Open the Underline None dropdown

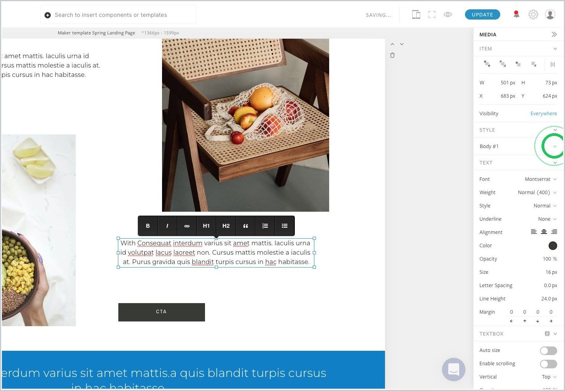tap(547, 219)
